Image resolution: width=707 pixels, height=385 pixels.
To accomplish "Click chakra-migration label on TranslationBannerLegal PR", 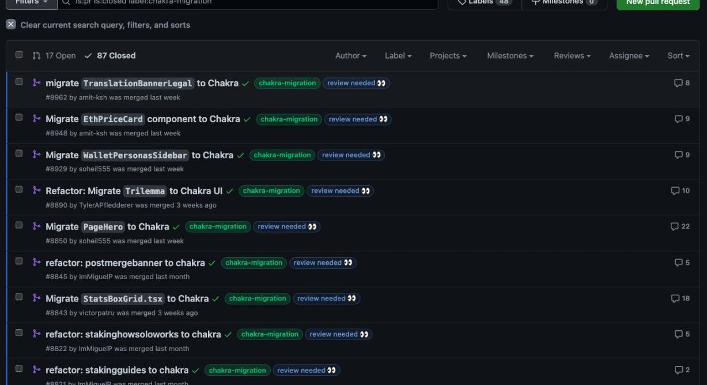I will click(287, 83).
